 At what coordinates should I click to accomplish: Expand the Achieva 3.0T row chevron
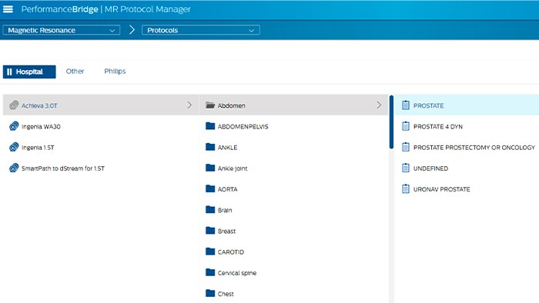coord(189,105)
